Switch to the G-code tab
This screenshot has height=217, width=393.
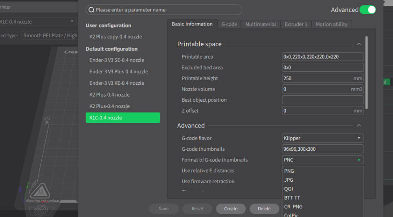point(229,24)
